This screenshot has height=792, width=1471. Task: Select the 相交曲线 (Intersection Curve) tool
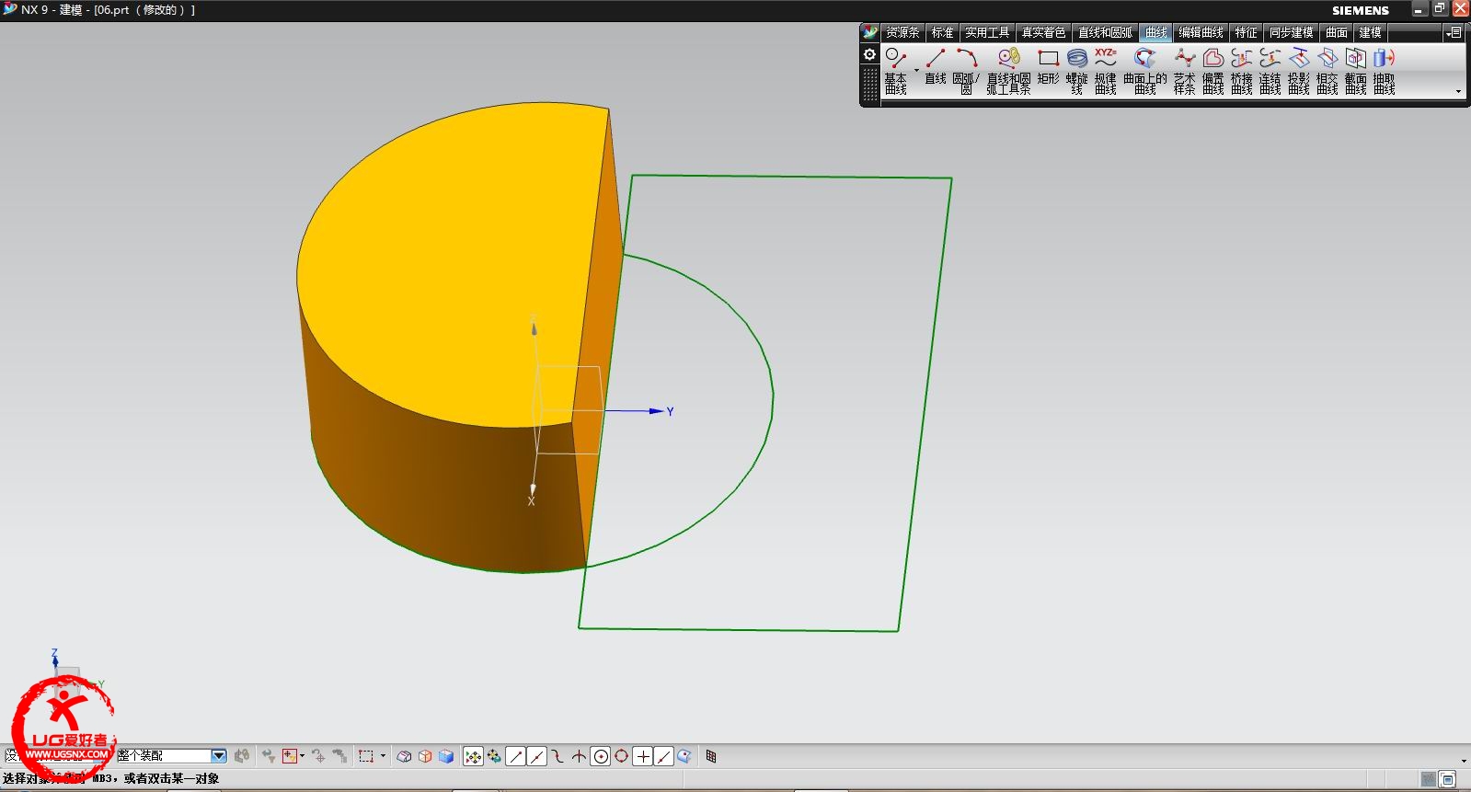point(1327,71)
